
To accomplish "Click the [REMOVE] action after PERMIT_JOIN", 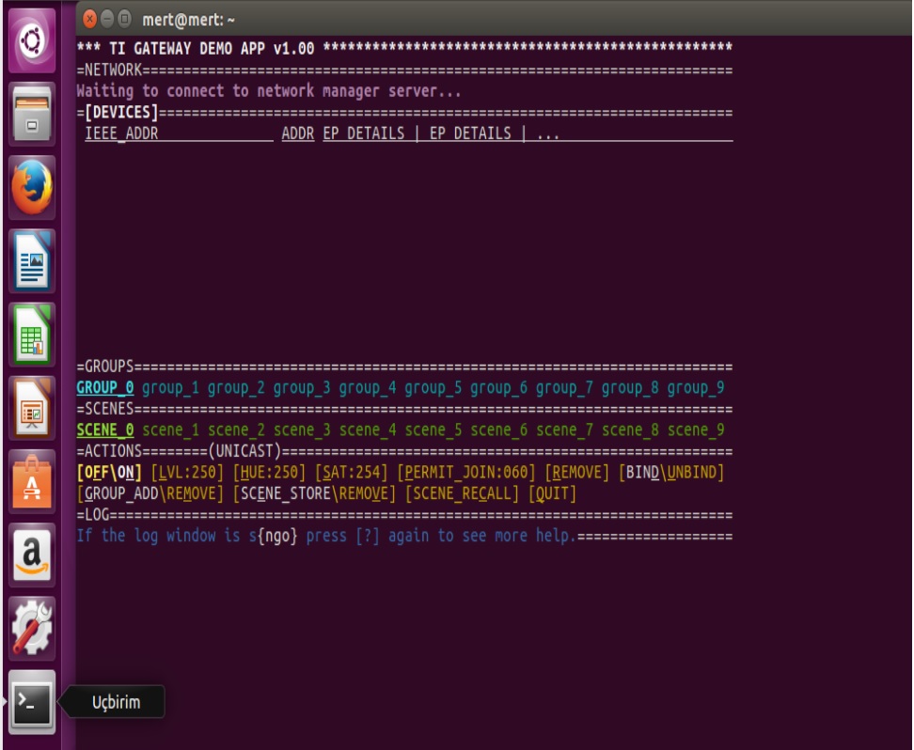I will (576, 472).
